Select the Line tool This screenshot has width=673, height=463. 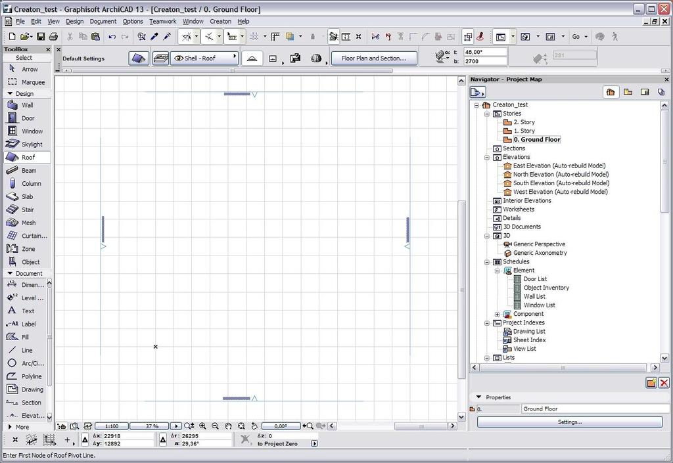tap(25, 350)
